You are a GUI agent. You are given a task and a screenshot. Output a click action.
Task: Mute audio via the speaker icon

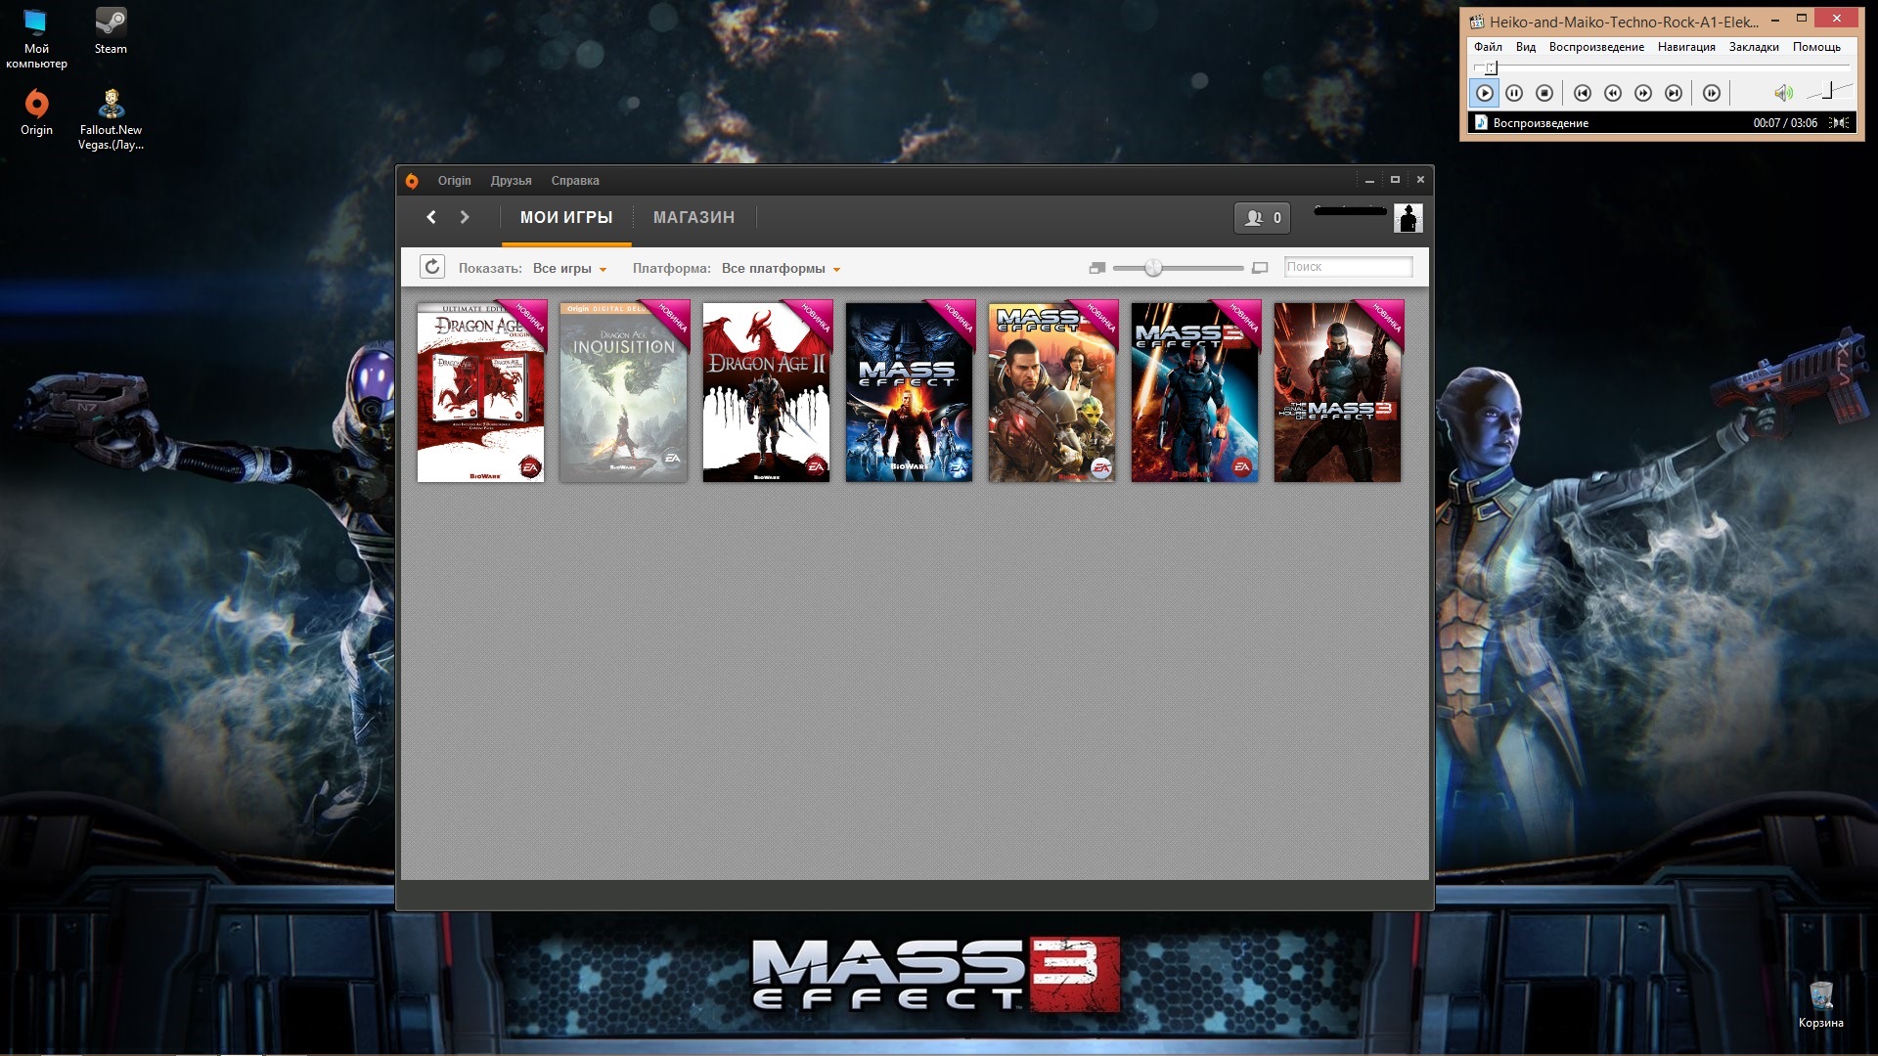point(1783,93)
